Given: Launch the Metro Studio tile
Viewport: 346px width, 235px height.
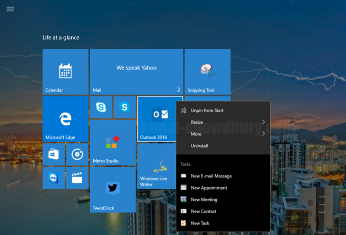Looking at the screenshot, I should pos(113,142).
